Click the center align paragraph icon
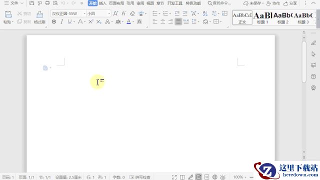Screen dimensions: 320x180 tap(162, 21)
